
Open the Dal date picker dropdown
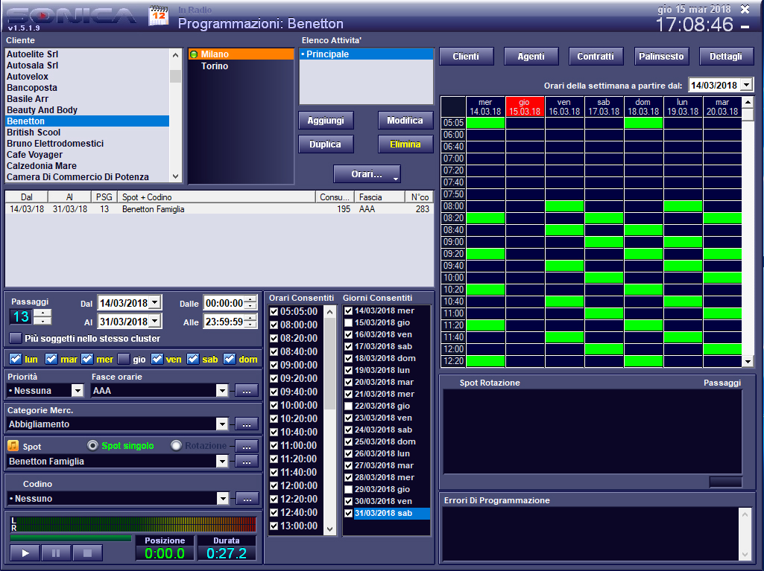coord(154,303)
